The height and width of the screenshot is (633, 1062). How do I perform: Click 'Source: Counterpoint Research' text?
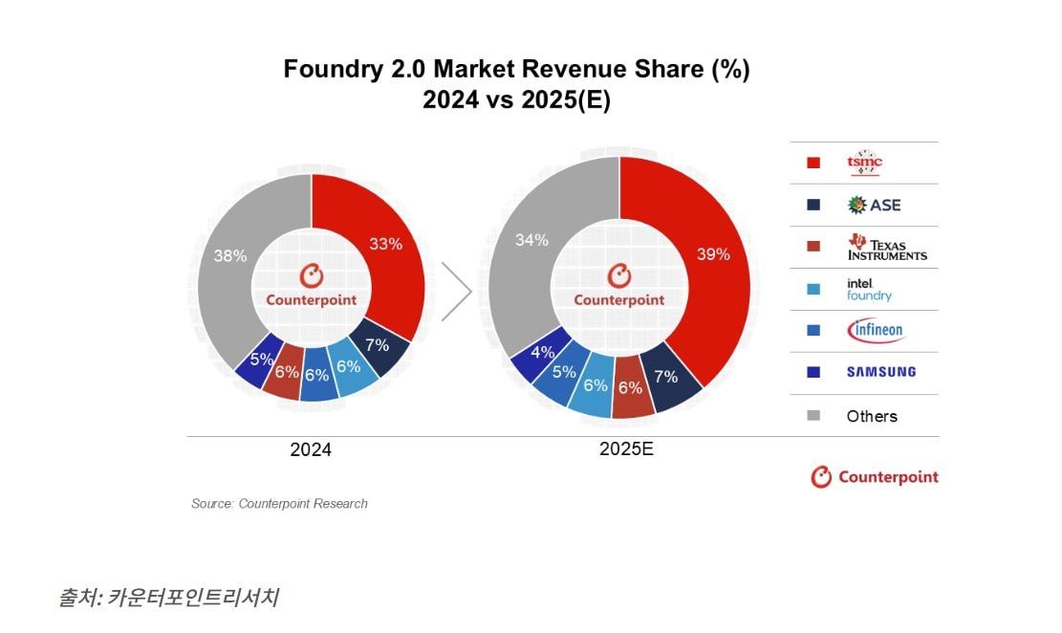point(279,503)
